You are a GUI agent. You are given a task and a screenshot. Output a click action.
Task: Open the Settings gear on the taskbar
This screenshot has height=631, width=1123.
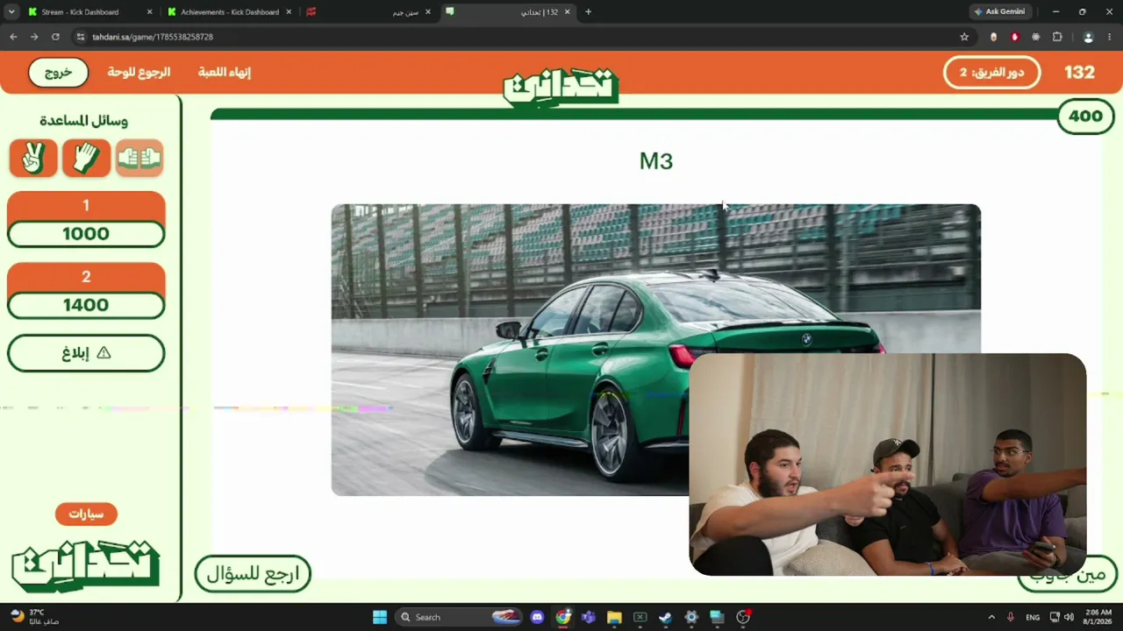click(691, 617)
